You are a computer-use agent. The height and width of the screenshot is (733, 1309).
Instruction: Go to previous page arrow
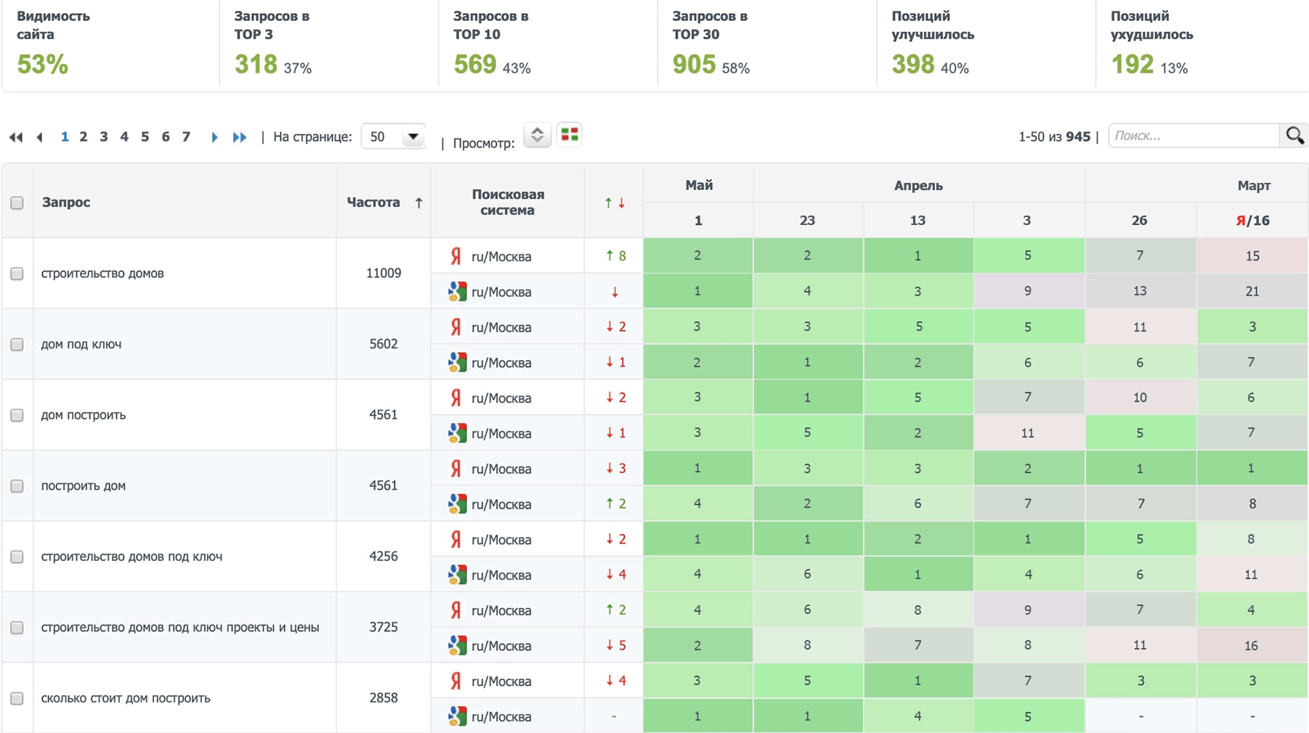coord(40,137)
